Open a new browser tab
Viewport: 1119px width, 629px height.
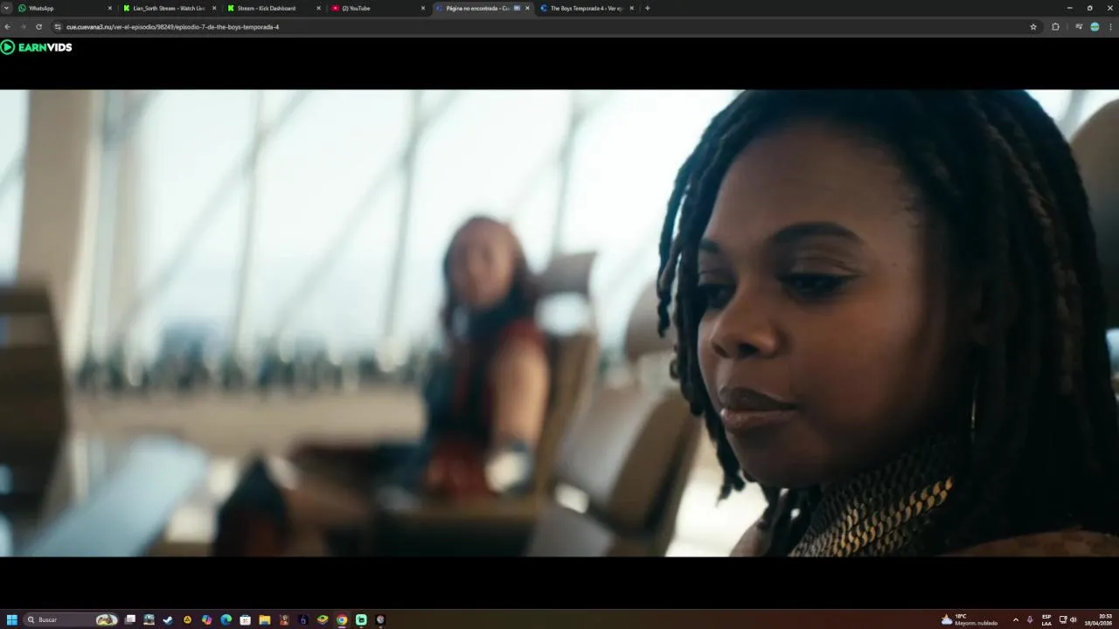[647, 8]
